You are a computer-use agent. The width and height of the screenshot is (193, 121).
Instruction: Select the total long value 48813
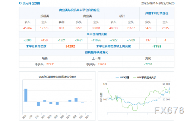[113, 28]
